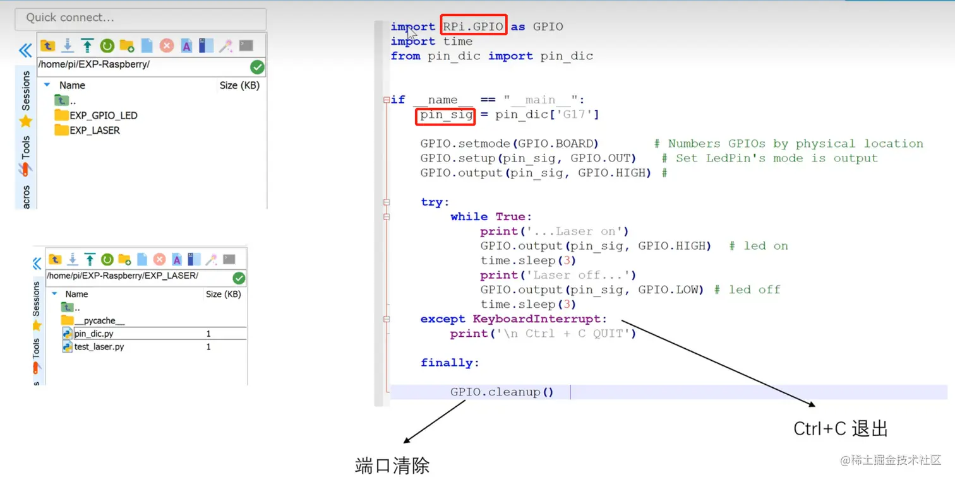Collapse code fold at 'except KeyboardInterrupt' line
The width and height of the screenshot is (955, 480).
pos(386,319)
